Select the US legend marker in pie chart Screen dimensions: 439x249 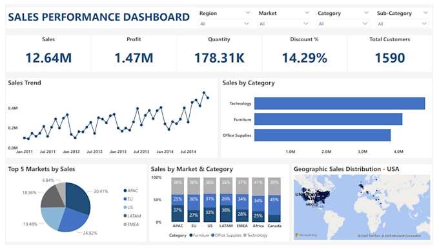(x=125, y=207)
